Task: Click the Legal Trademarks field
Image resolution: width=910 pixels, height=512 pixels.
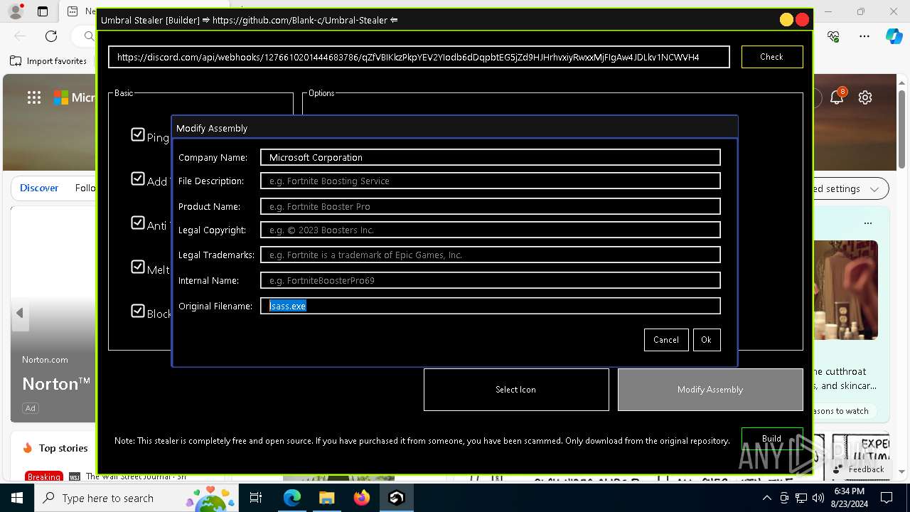Action: [491, 255]
